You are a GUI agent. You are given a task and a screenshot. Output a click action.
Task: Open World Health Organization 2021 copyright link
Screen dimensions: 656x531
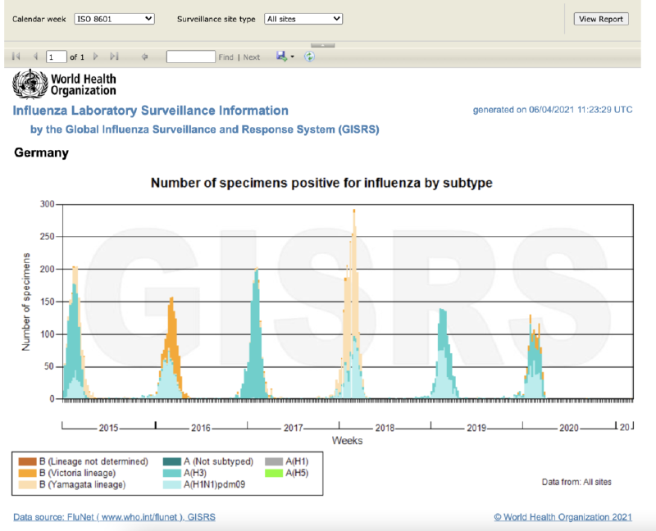(563, 517)
